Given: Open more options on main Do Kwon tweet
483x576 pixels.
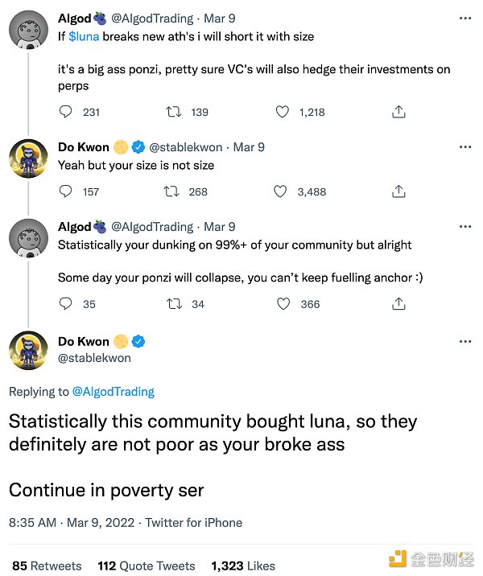Looking at the screenshot, I should click(x=464, y=342).
